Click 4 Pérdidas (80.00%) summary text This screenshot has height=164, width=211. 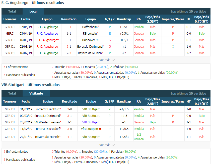tap(122, 152)
